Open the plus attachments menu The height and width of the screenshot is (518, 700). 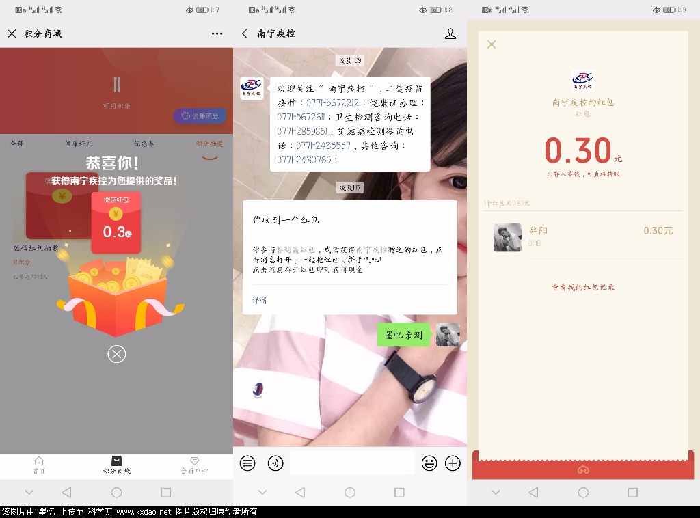453,463
